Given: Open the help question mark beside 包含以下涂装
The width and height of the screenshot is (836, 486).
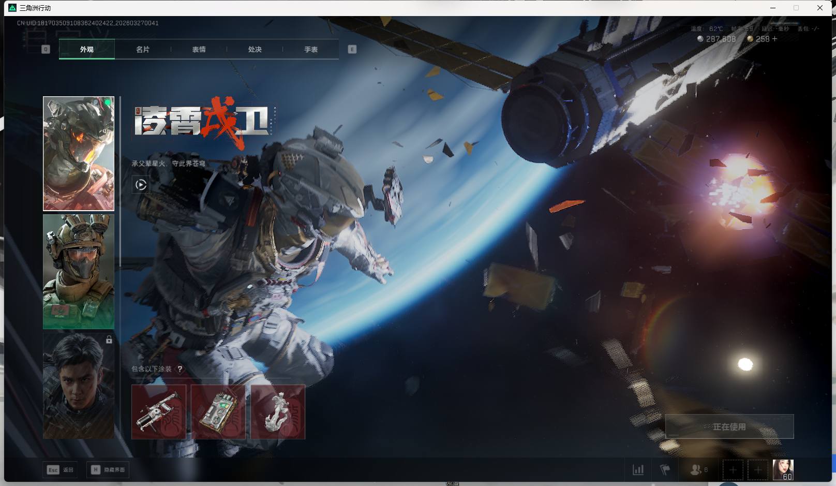Looking at the screenshot, I should (x=180, y=369).
